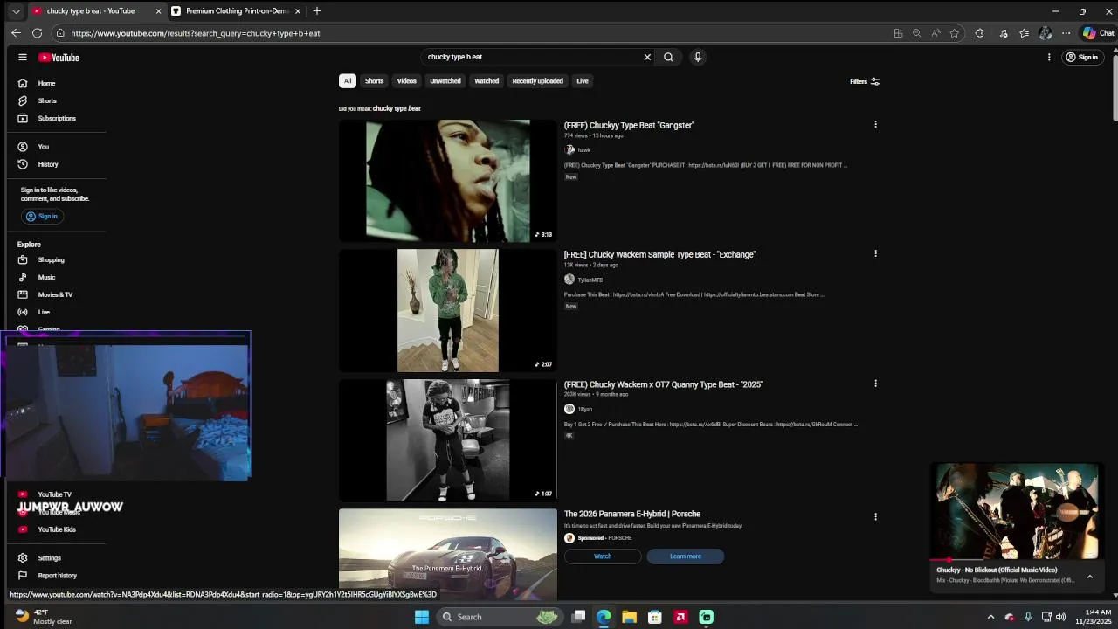Click Sign in at top right
The image size is (1118, 629).
(1081, 57)
